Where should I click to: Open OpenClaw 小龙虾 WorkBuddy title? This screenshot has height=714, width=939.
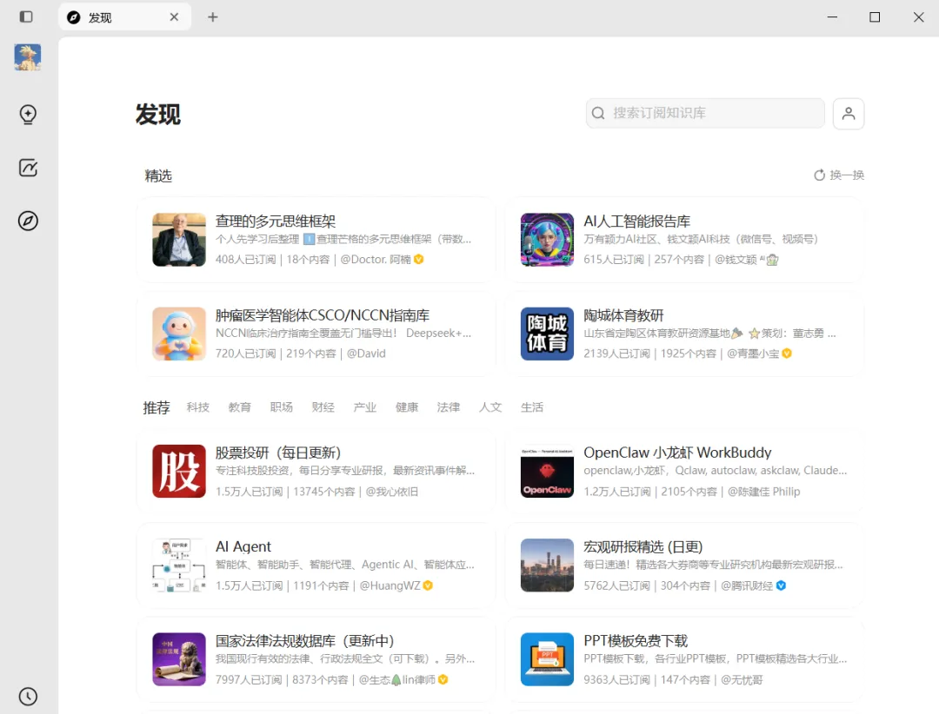click(677, 453)
